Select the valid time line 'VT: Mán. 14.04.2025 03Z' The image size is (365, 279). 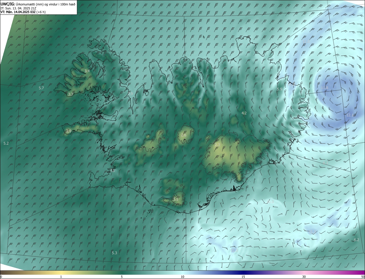pyautogui.click(x=18, y=12)
